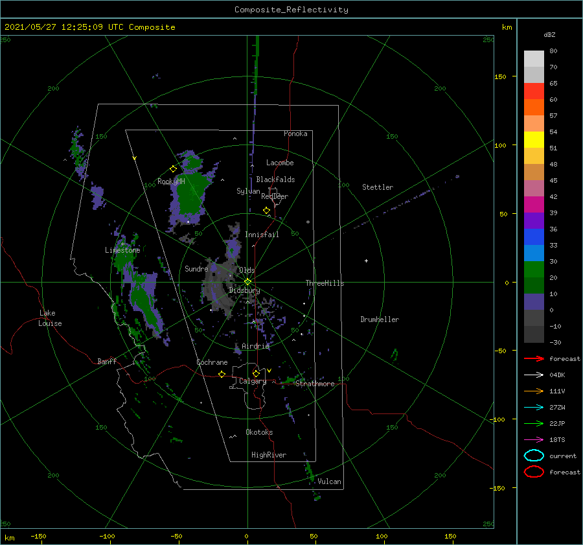Pick the yellow 51-54 dBZ color swatch
583x545 pixels.
(534, 140)
